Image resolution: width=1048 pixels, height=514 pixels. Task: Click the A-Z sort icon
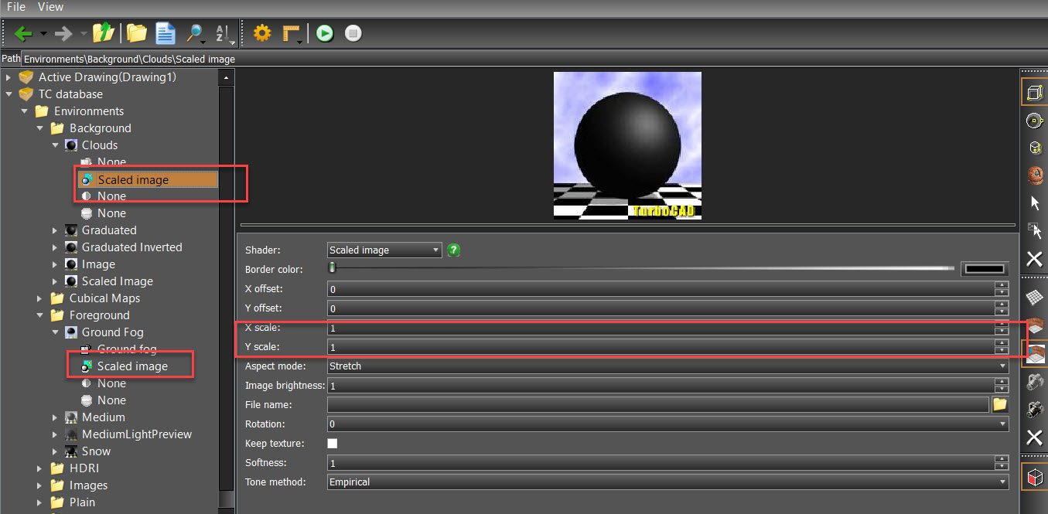pos(223,33)
